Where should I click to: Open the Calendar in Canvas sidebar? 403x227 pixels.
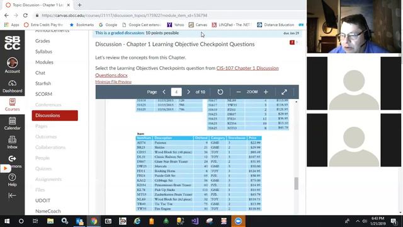pos(12,124)
